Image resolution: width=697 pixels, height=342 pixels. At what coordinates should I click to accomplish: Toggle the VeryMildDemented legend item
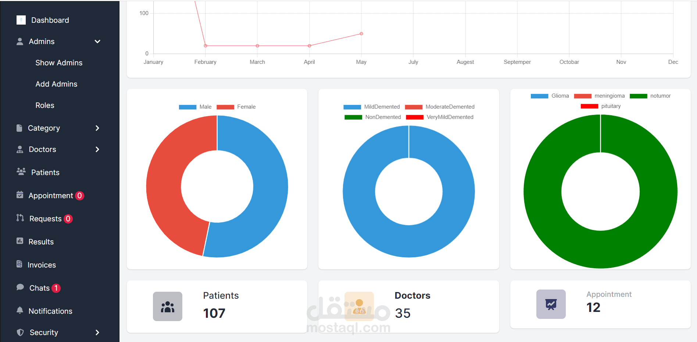[x=440, y=117]
